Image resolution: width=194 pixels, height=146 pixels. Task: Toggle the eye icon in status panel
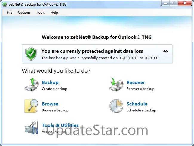tap(166, 51)
